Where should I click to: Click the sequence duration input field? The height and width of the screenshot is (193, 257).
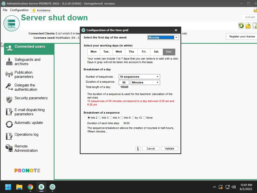124,82
